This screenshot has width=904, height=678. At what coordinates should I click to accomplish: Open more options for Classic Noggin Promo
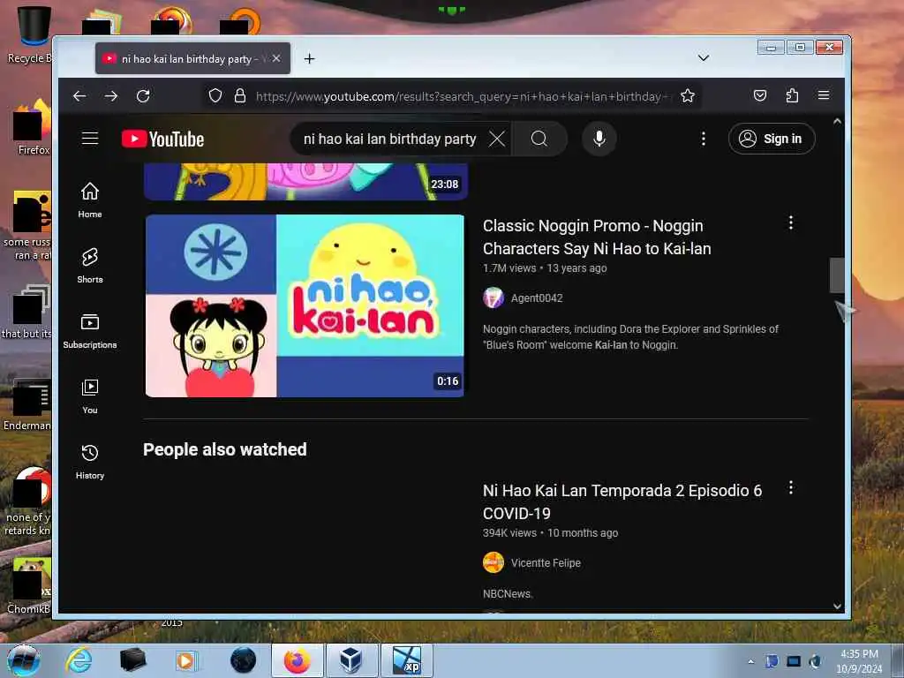pyautogui.click(x=791, y=222)
